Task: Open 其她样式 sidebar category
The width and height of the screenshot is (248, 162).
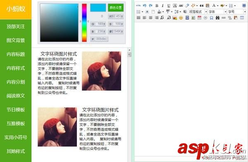Action: [x=16, y=151]
